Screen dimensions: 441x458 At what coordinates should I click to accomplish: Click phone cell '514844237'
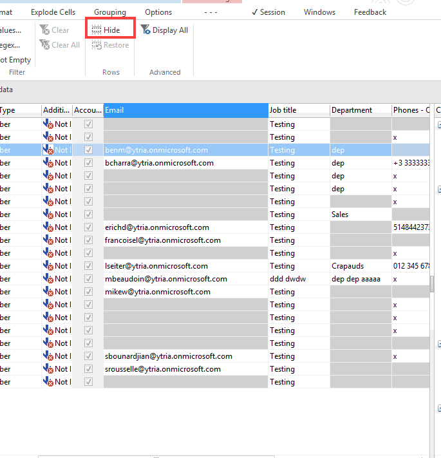tap(411, 227)
